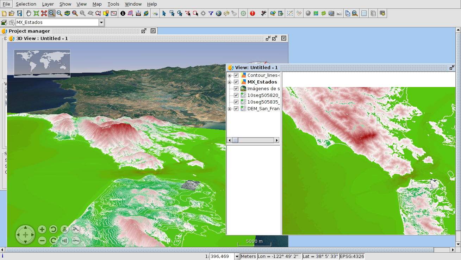Image resolution: width=461 pixels, height=260 pixels.
Task: Zoom in with the 3D view plus button
Action: click(x=42, y=229)
